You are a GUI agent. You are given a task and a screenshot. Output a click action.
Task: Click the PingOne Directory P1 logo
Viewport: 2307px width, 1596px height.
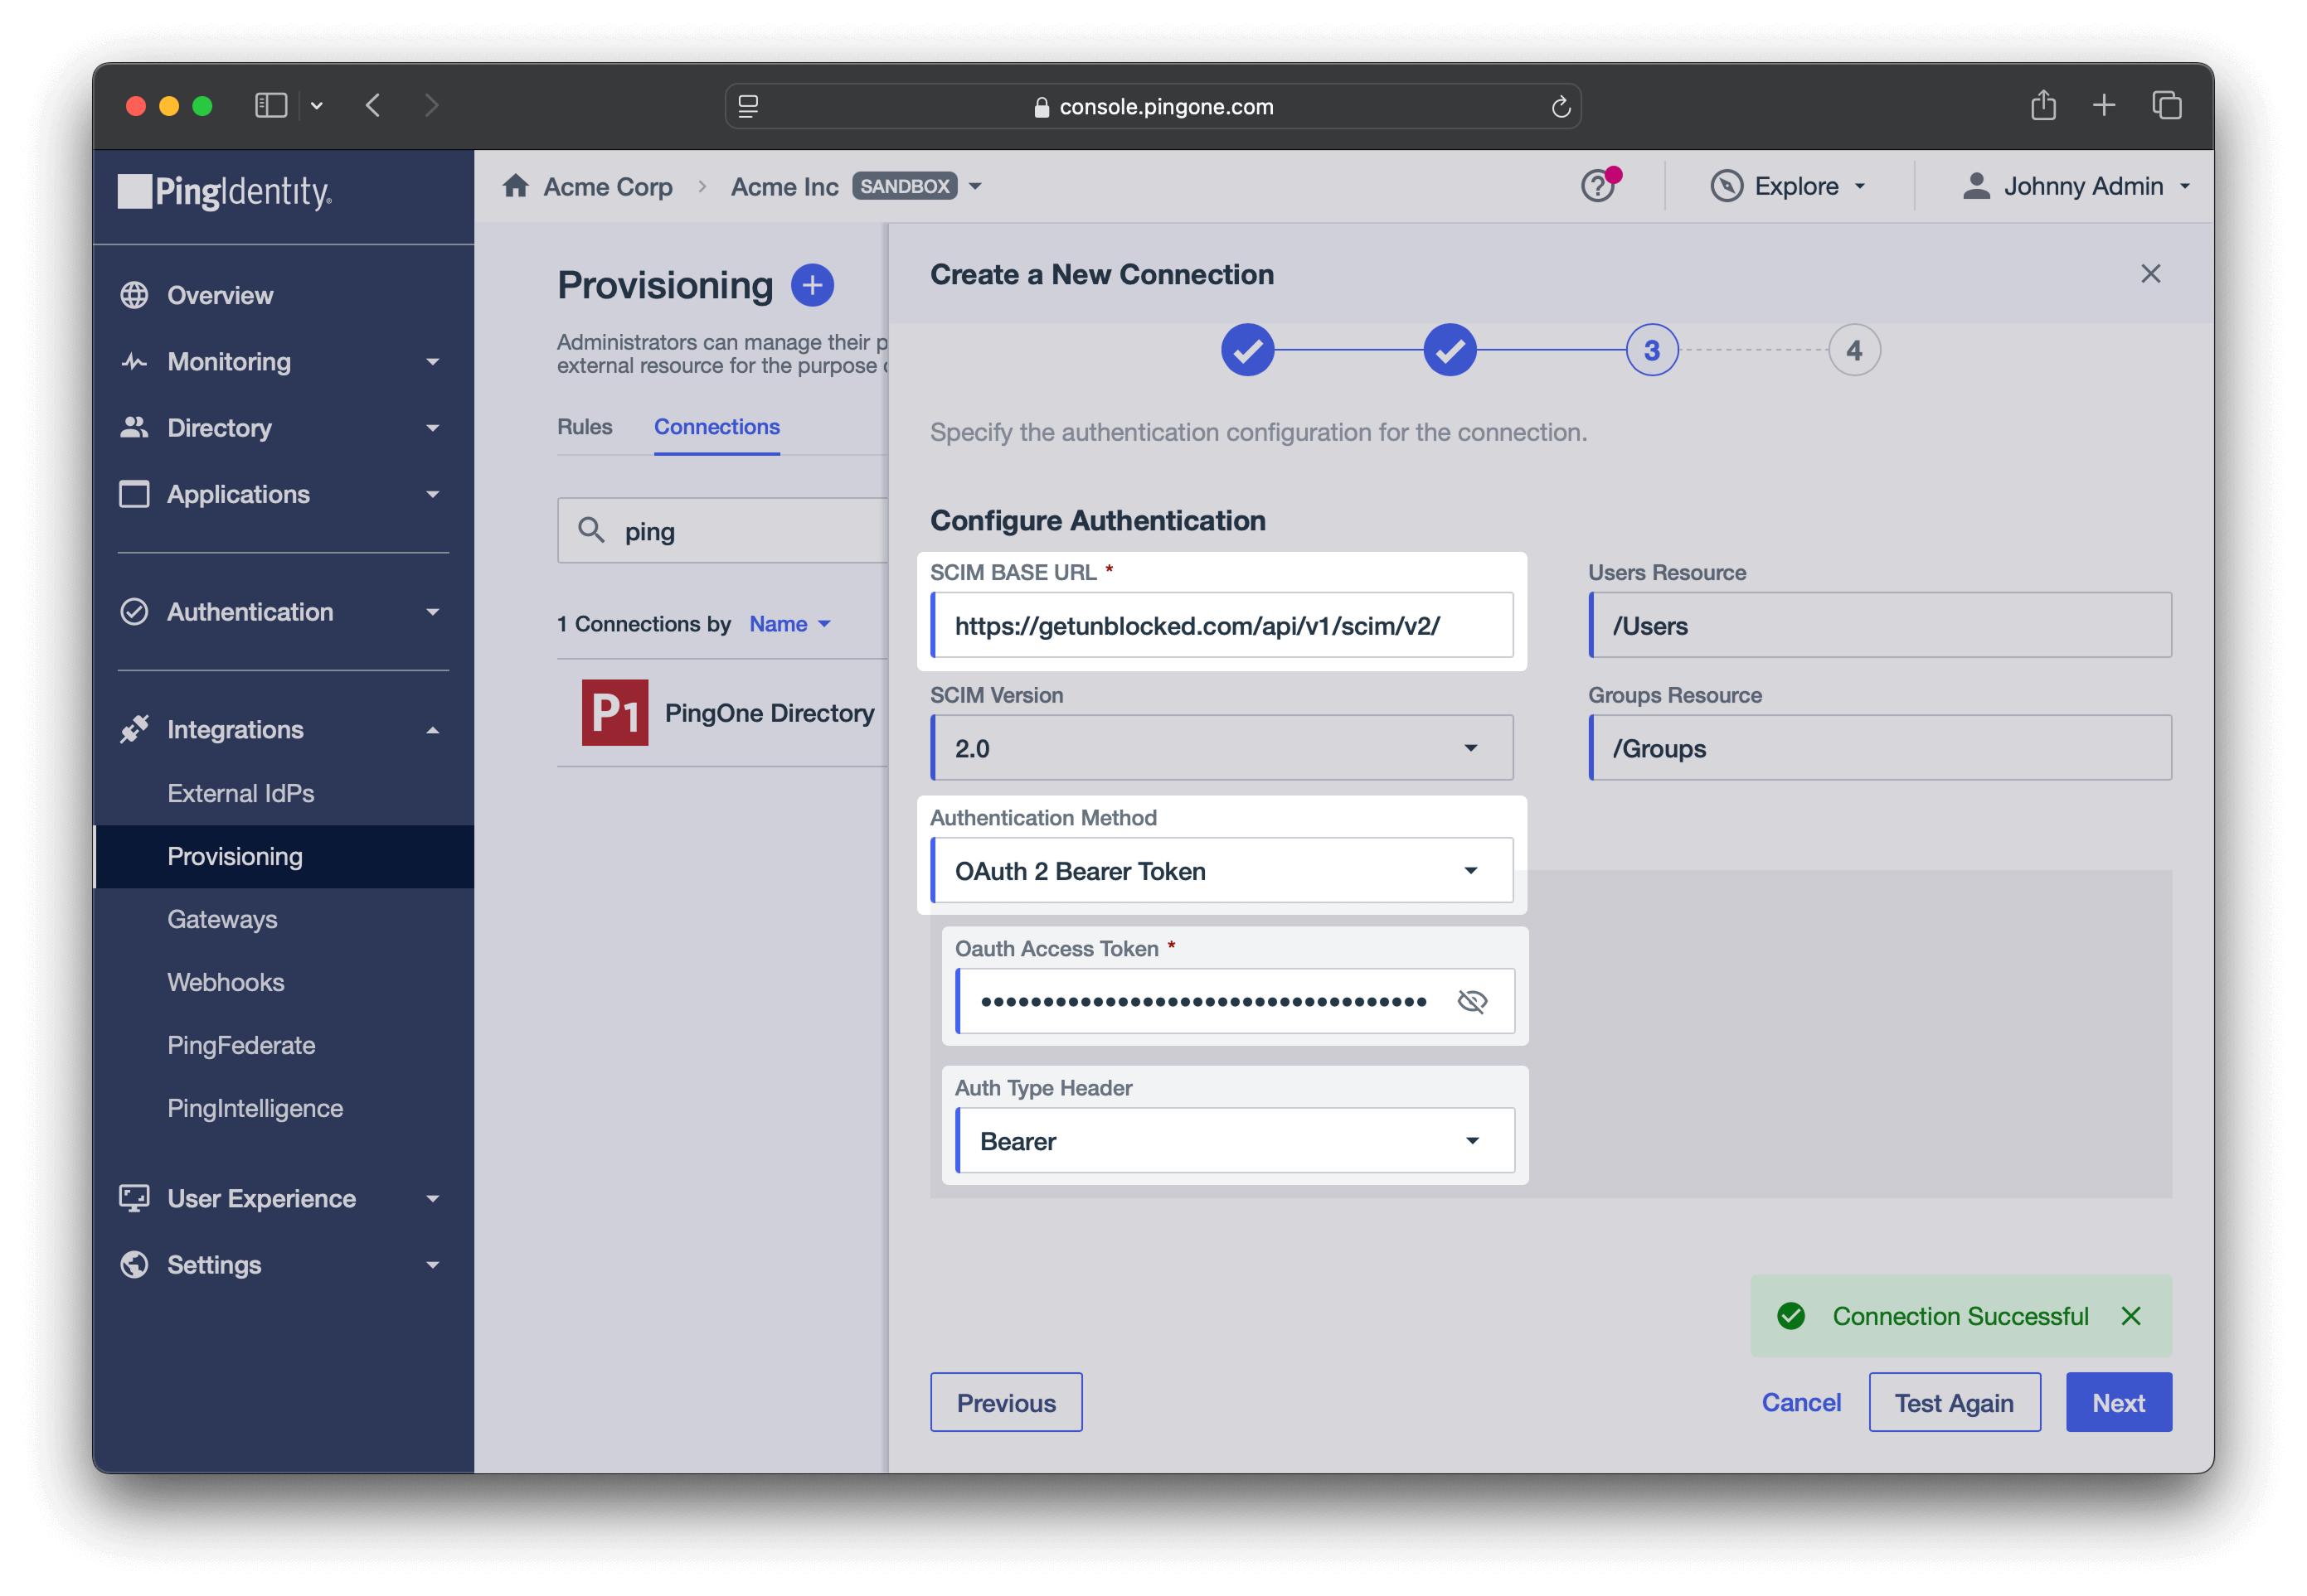coord(615,713)
